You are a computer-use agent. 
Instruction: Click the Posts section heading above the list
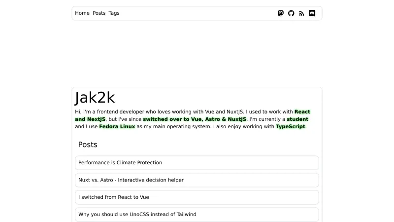(88, 145)
